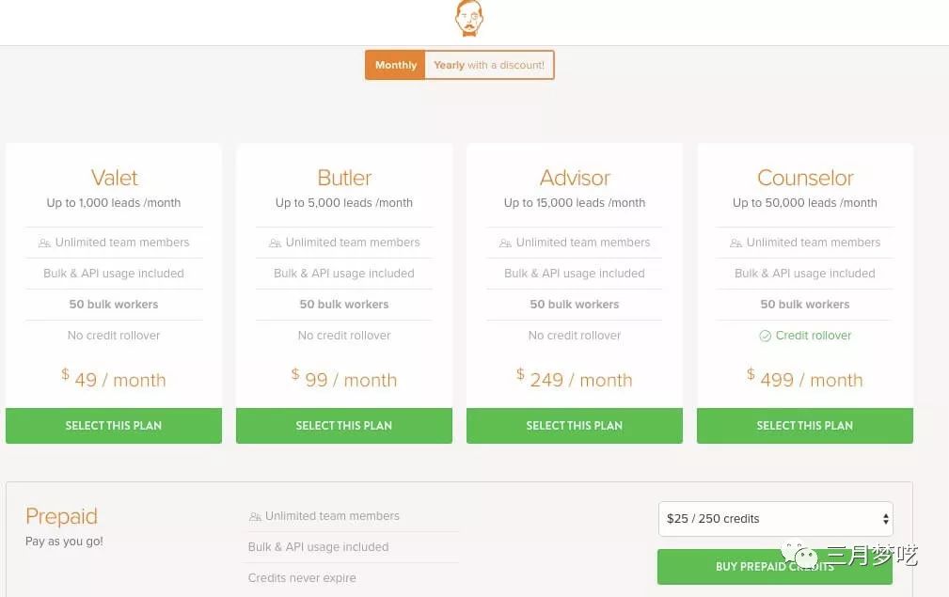Open the $25 / 250 credits dropdown
Viewport: 949px width, 597px height.
pyautogui.click(x=775, y=519)
